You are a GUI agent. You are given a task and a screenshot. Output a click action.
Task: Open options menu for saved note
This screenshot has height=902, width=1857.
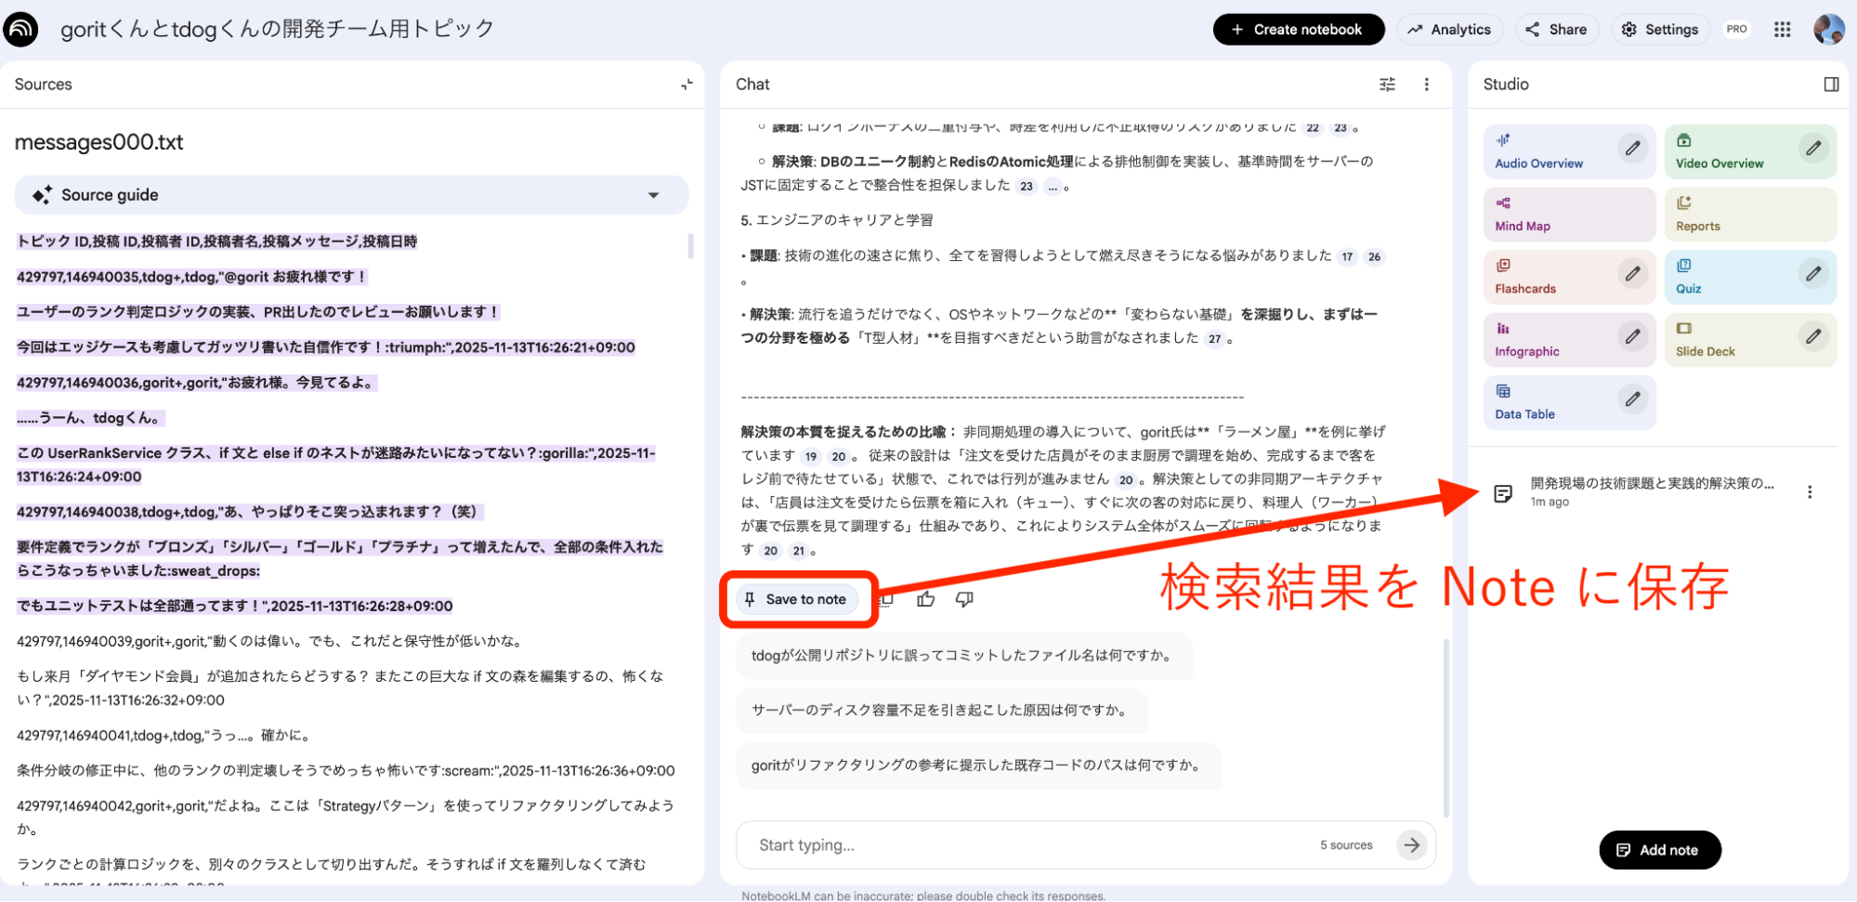[x=1809, y=492]
